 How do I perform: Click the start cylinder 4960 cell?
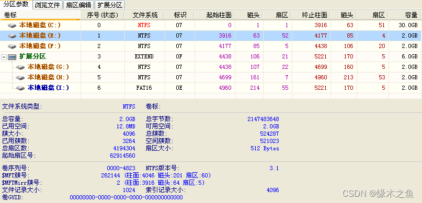(225, 88)
